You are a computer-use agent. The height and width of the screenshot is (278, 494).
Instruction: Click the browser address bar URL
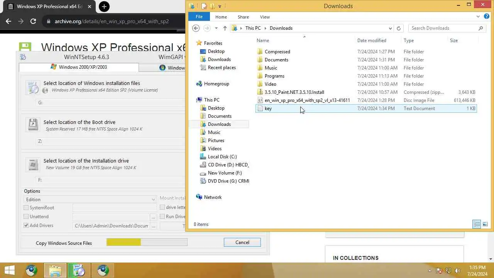(x=112, y=21)
